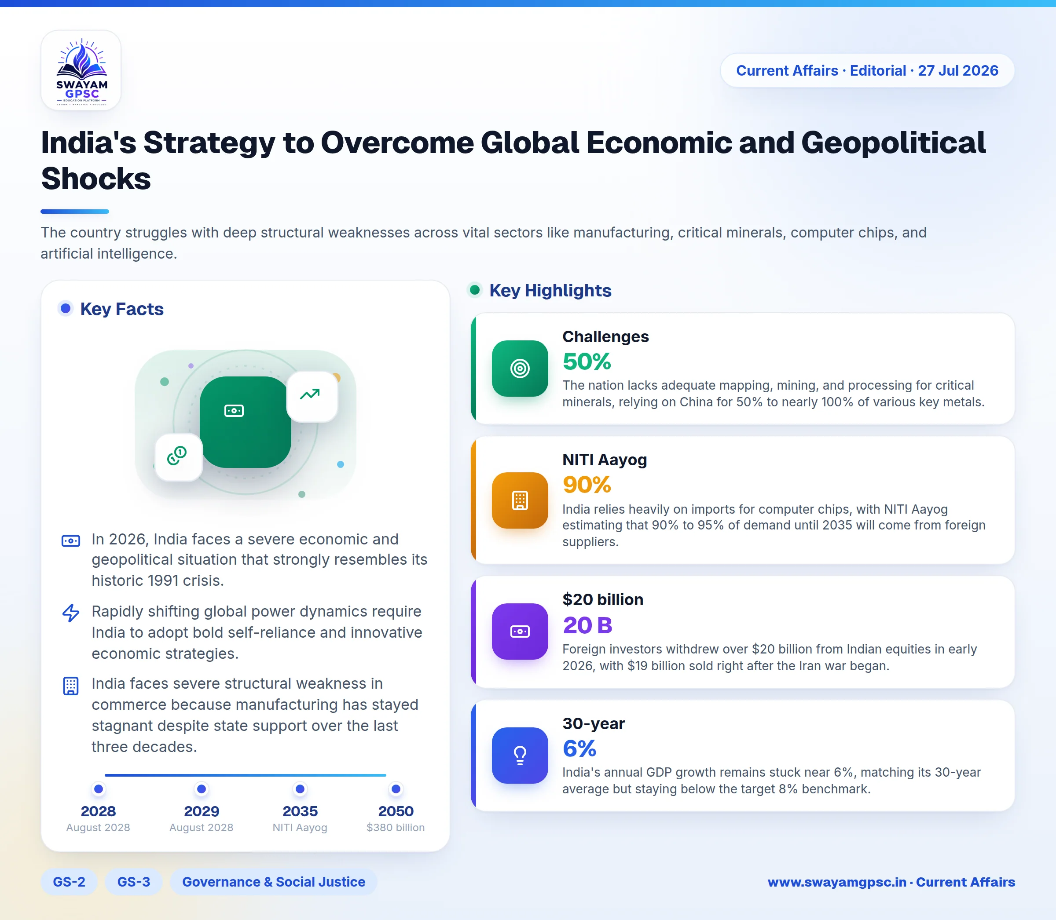Select the 2050 timeline marker
The width and height of the screenshot is (1056, 920).
(396, 789)
